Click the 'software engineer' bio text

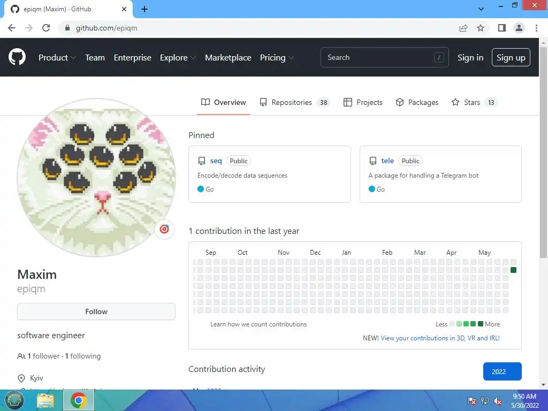[x=51, y=336]
